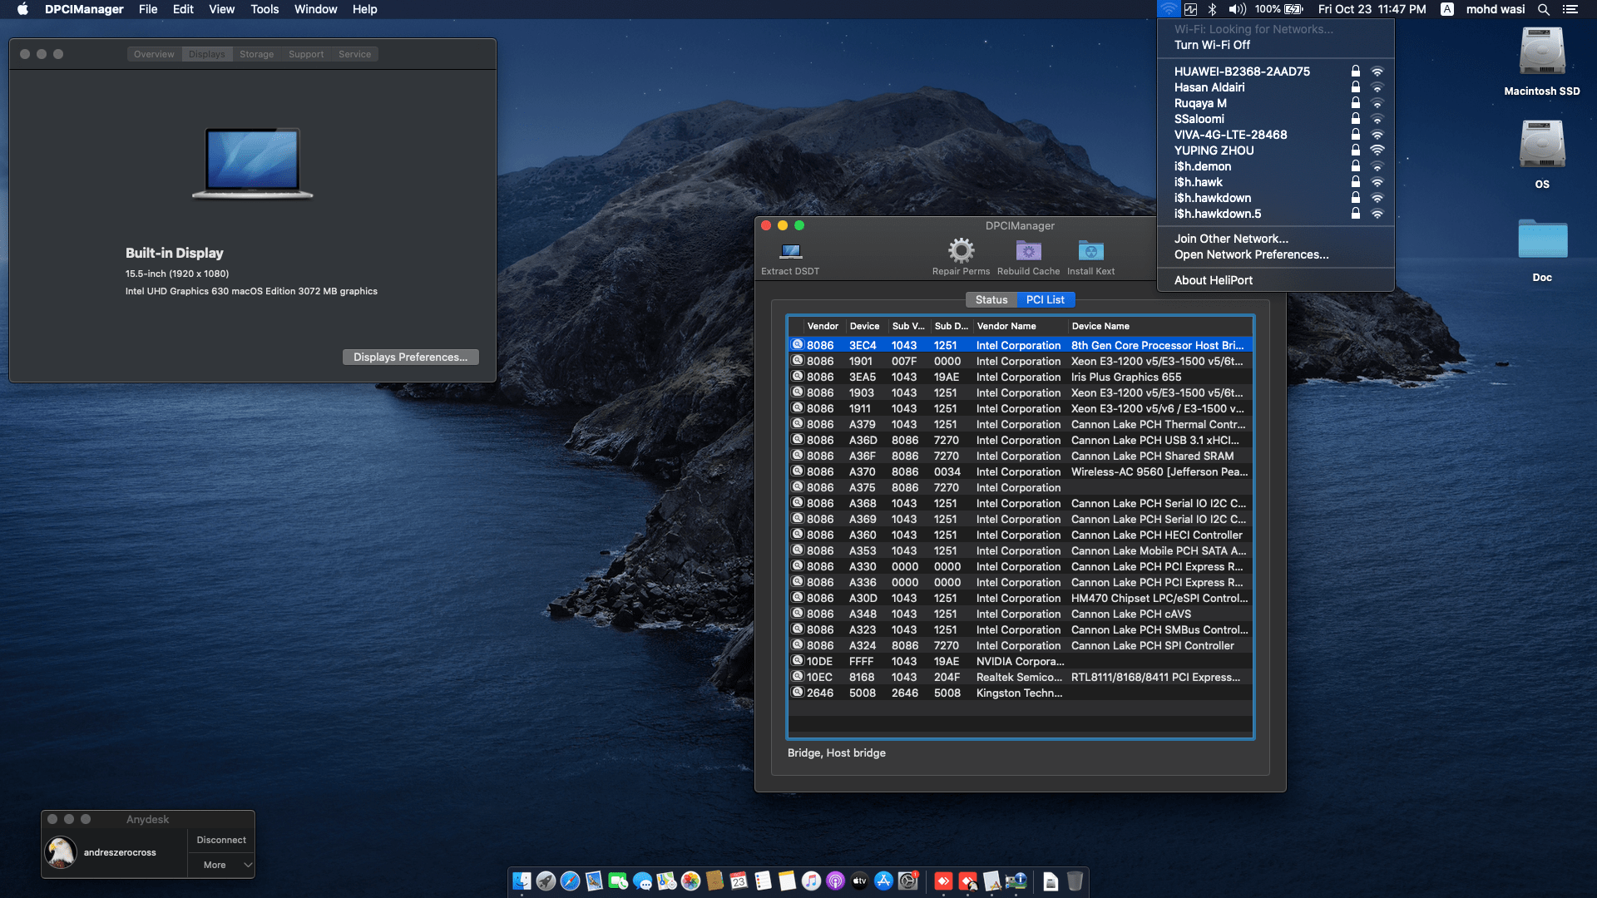Image resolution: width=1597 pixels, height=898 pixels.
Task: Sort PCI list by Vendor column header
Action: tap(823, 326)
